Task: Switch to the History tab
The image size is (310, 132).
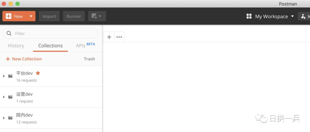Action: [16, 46]
